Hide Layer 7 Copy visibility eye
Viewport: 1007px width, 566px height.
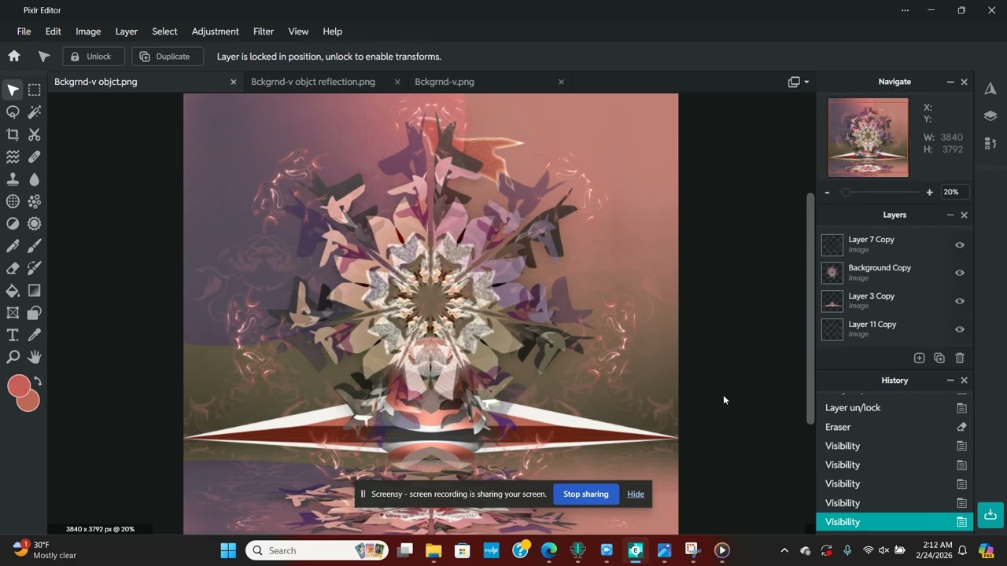tap(960, 245)
